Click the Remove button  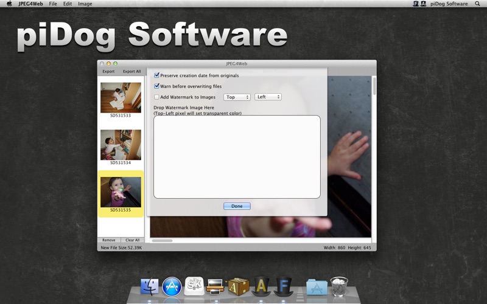[109, 240]
